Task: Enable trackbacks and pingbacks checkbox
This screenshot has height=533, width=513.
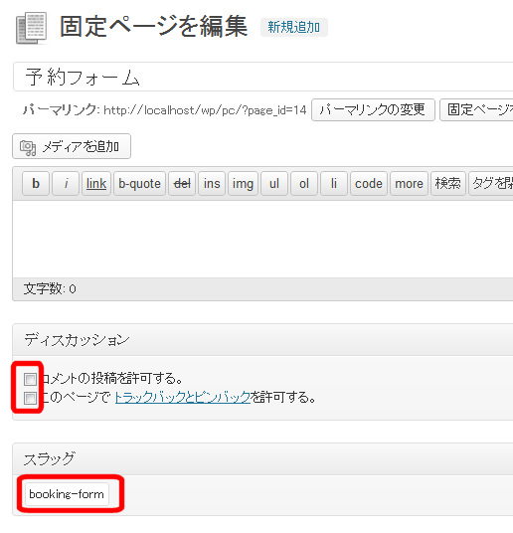Action: [x=30, y=398]
